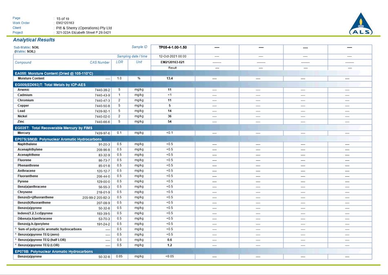This screenshot has height=275, width=388.
Task: Select the 'Benzo(k)fluoranthene' row label
Action: pyautogui.click(x=34, y=203)
